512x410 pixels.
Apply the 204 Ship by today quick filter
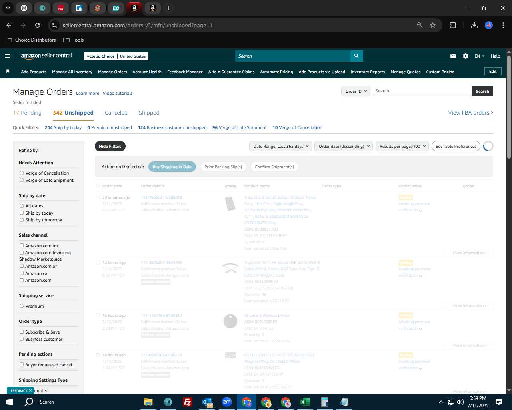(x=63, y=127)
